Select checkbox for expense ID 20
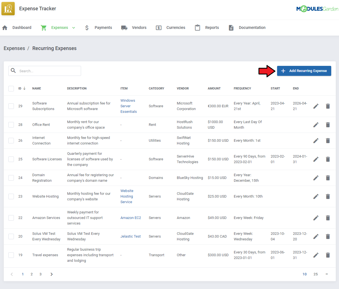The width and height of the screenshot is (339, 289). (x=11, y=236)
